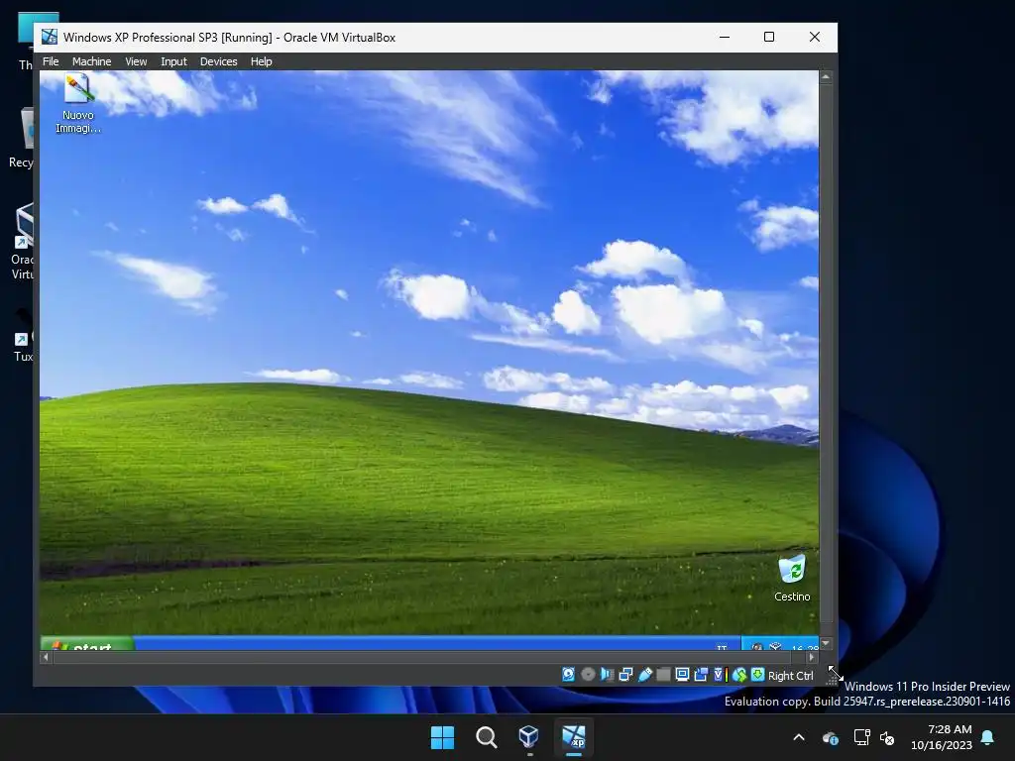Open the Machine menu
The height and width of the screenshot is (761, 1015).
pyautogui.click(x=91, y=61)
